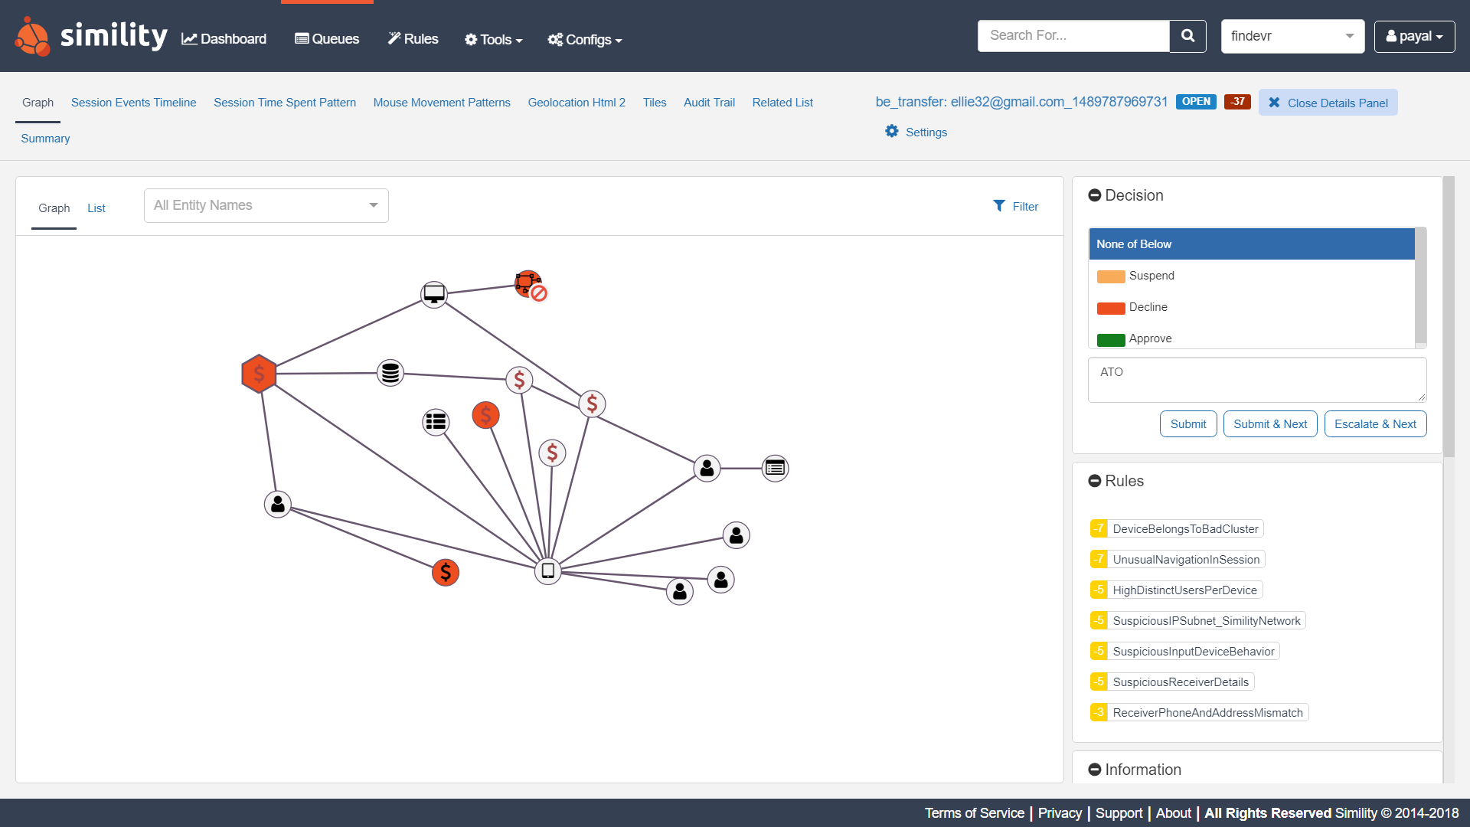Click the Submit & Next button
Viewport: 1470px width, 827px height.
[1270, 423]
